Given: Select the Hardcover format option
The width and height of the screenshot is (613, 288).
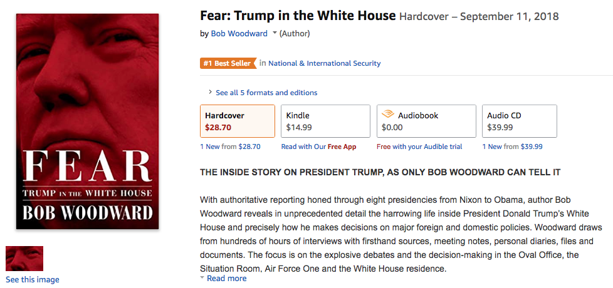Looking at the screenshot, I should (238, 121).
